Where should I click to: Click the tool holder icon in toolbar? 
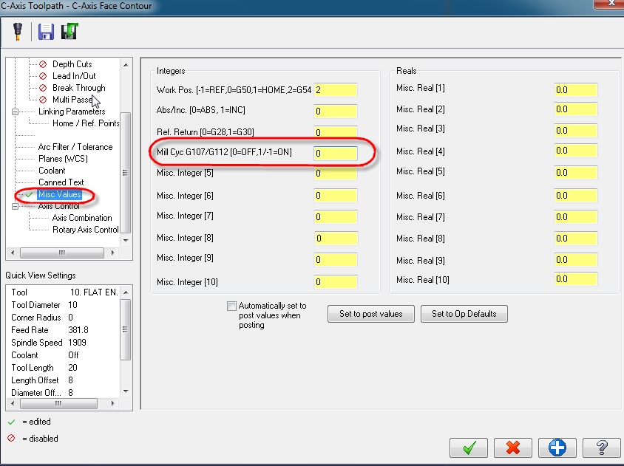[x=18, y=32]
